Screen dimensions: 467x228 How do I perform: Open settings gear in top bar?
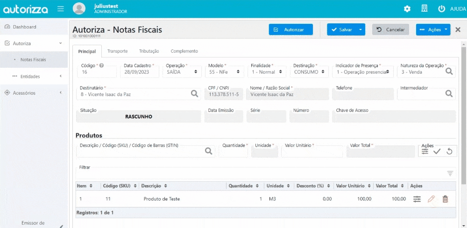(x=407, y=9)
